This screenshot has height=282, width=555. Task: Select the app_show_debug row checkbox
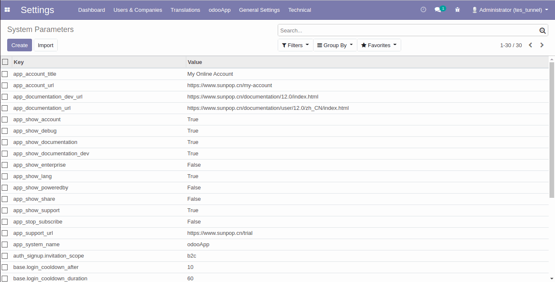coord(5,131)
